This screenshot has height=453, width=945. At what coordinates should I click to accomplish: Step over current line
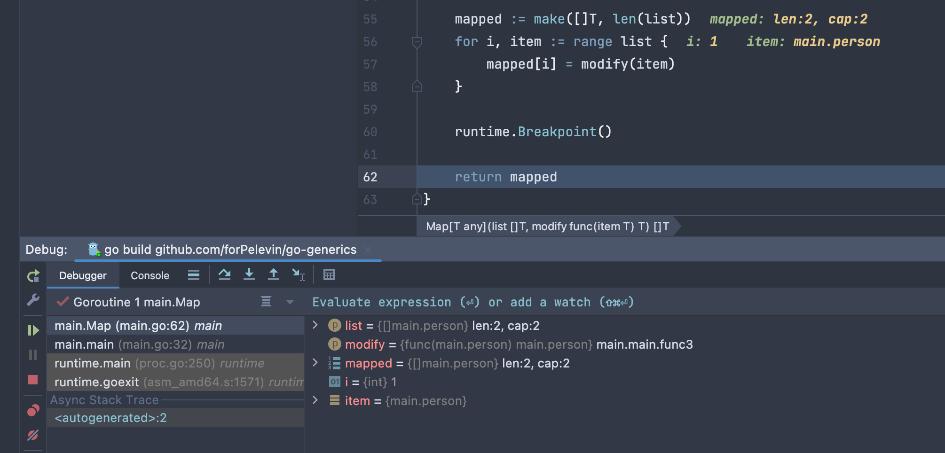(225, 274)
